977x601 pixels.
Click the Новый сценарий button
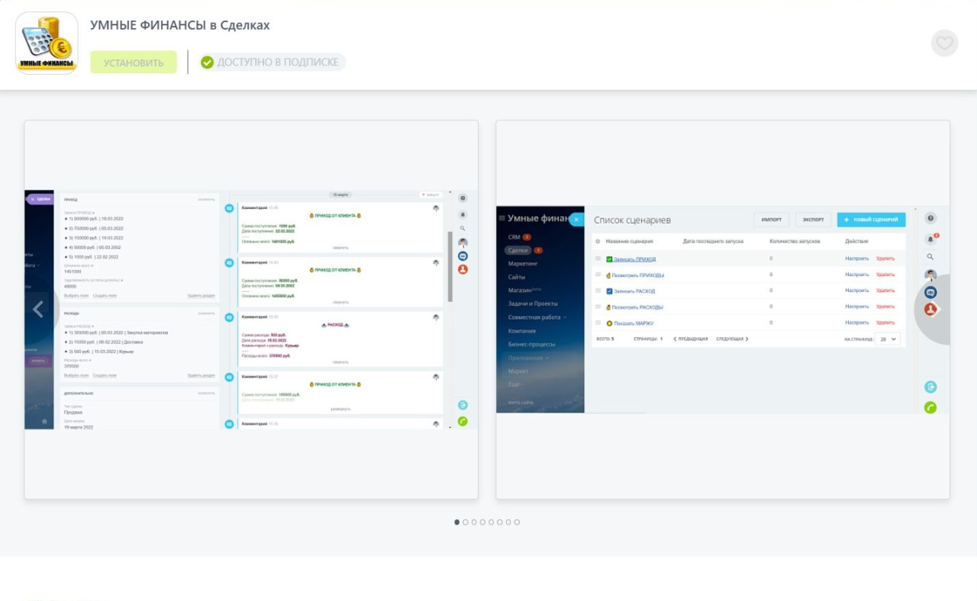click(871, 220)
